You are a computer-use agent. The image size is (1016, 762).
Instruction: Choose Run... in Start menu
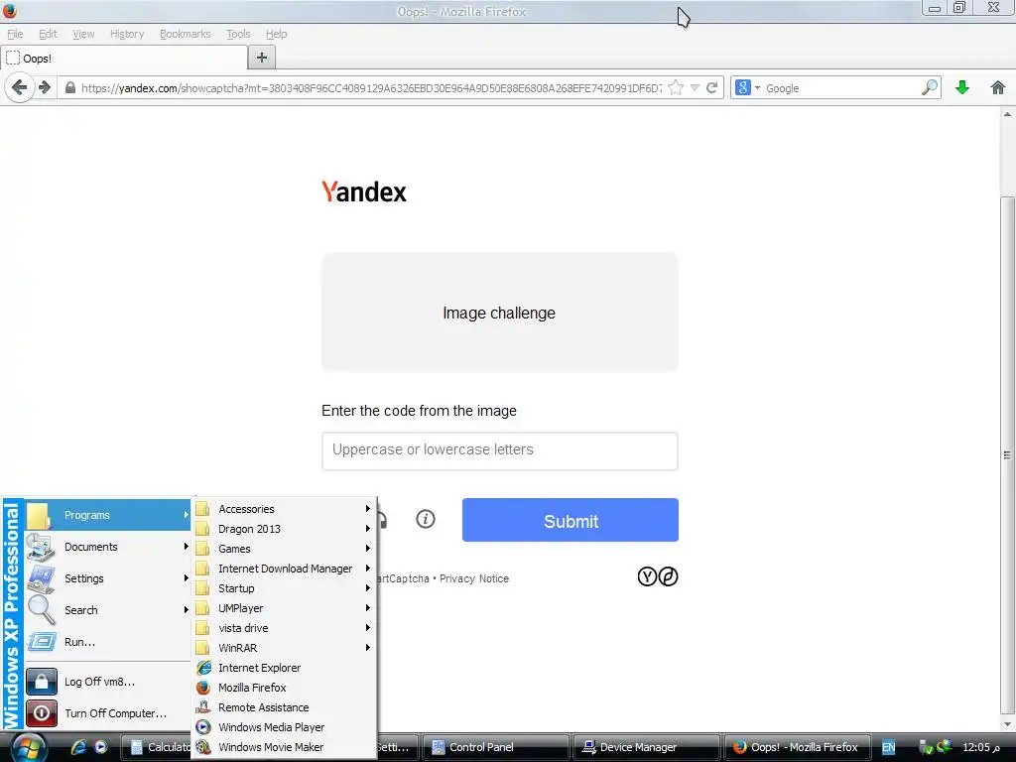[x=108, y=642]
